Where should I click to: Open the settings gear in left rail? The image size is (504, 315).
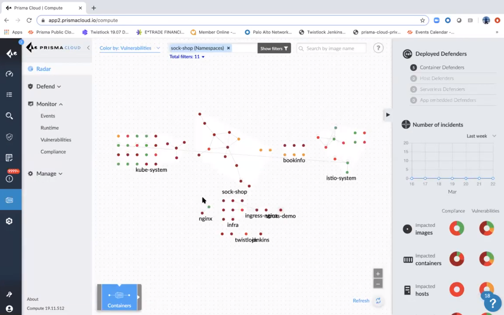pos(10,221)
